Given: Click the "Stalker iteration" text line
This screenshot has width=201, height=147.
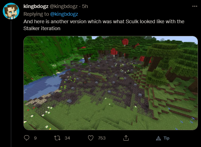Looking at the screenshot, I should click(42, 28).
